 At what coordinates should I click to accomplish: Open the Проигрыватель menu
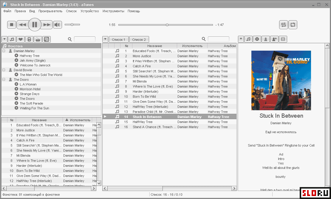click(x=50, y=11)
